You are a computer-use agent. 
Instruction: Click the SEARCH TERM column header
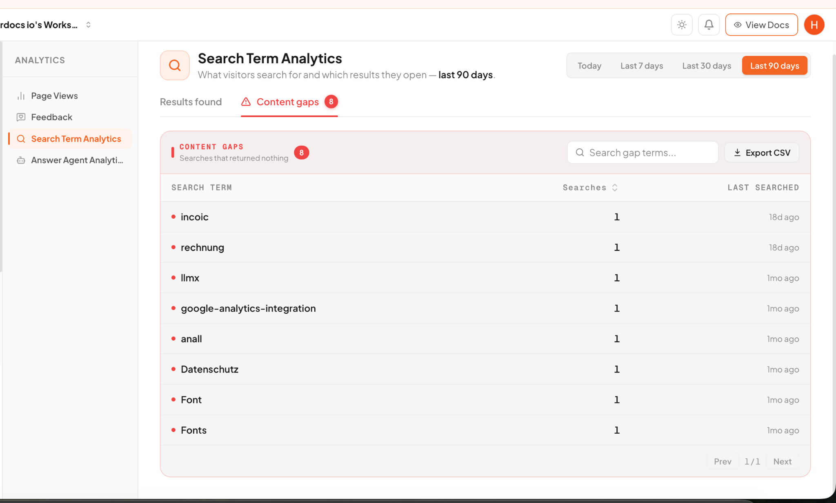click(x=202, y=188)
